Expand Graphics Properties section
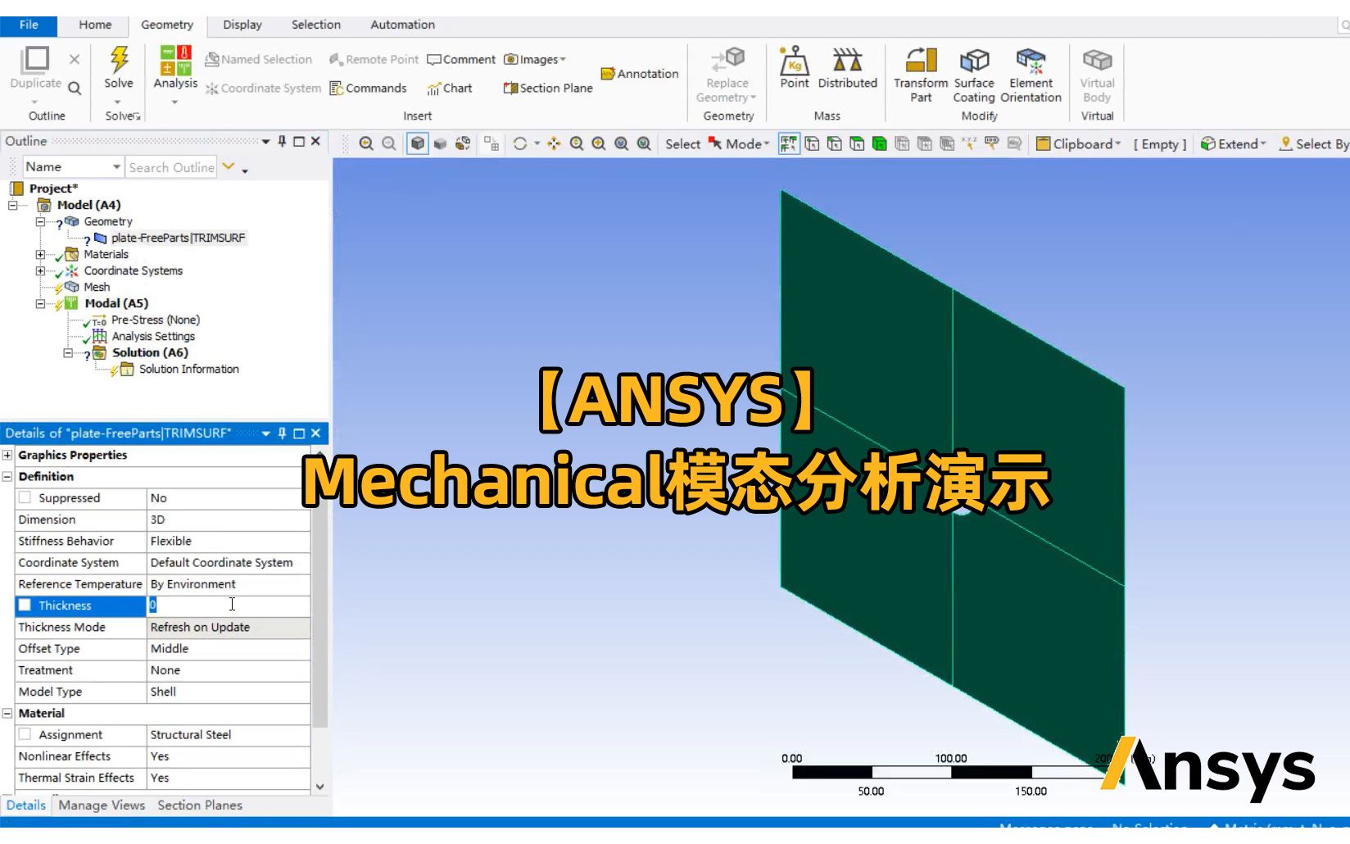Viewport: 1350px width, 844px height. click(7, 455)
